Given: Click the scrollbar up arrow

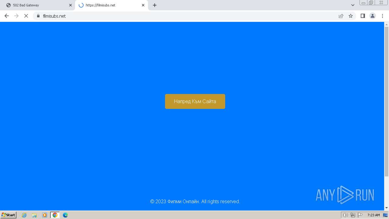Looking at the screenshot, I should (x=387, y=24).
